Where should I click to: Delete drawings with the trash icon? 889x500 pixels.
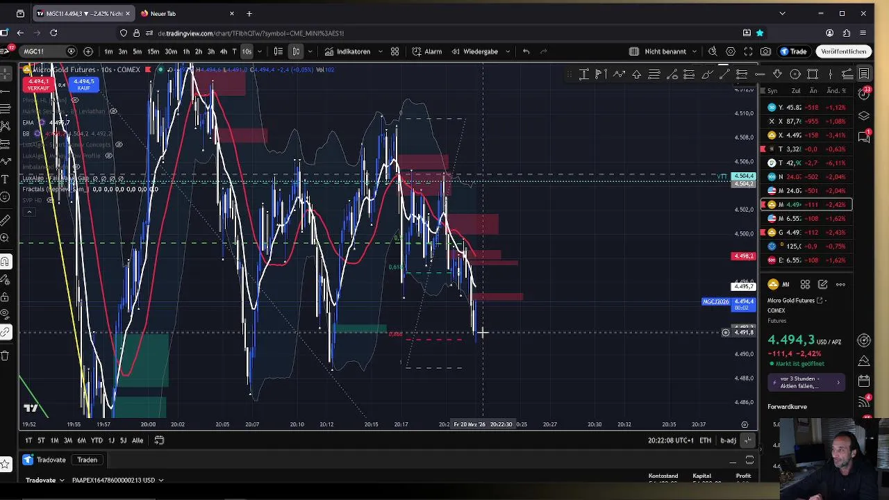point(6,356)
